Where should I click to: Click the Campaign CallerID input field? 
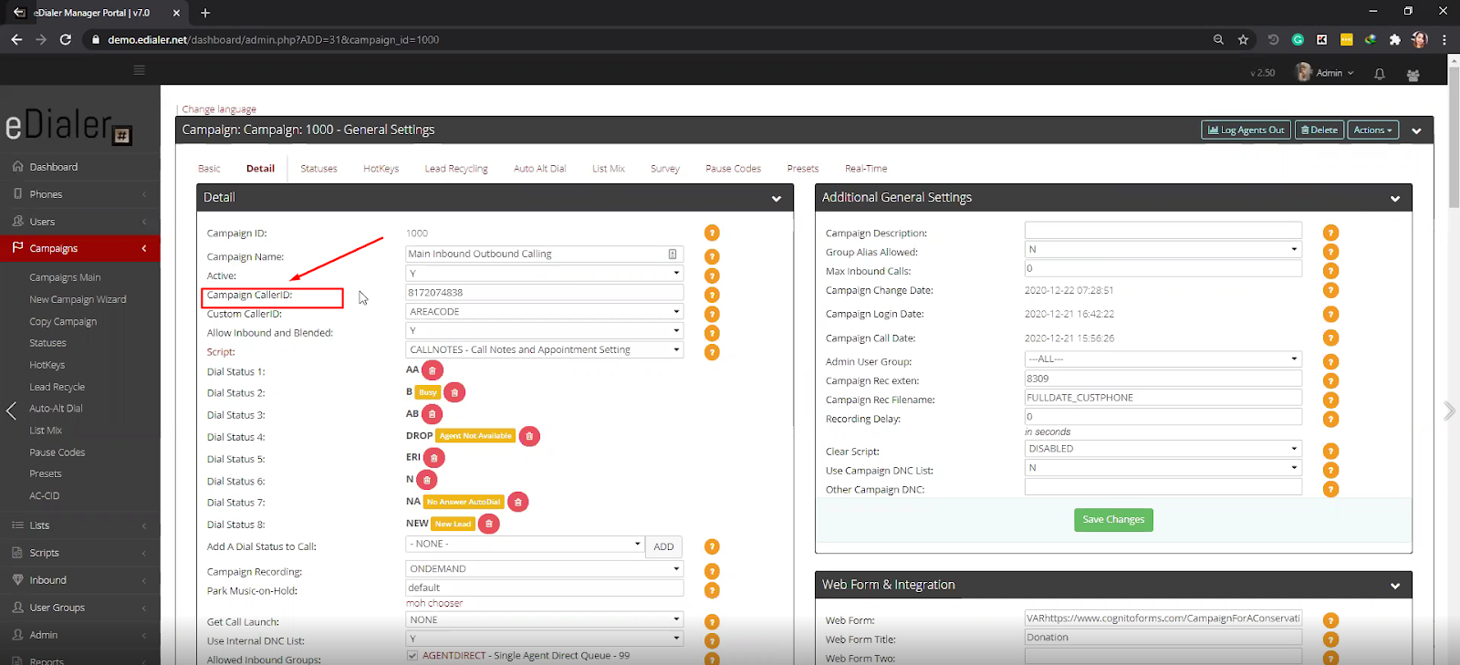pos(544,293)
